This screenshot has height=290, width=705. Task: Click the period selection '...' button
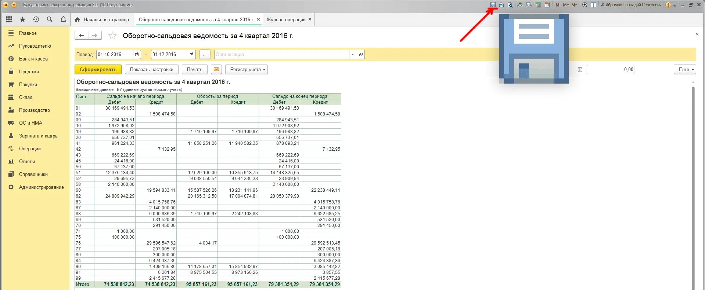205,54
